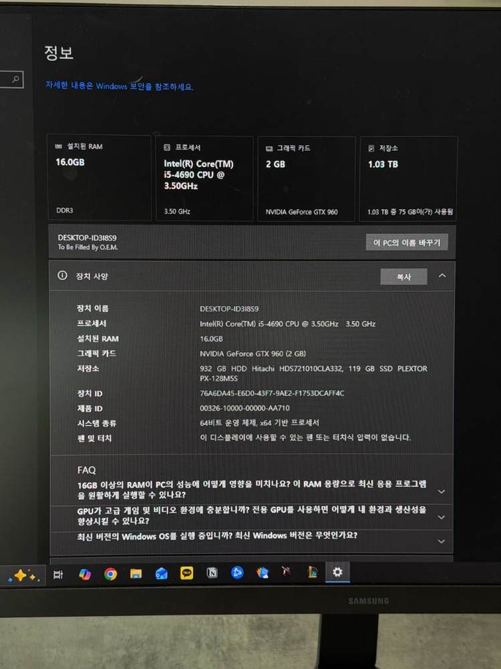Launch Microsoft Copilot from the taskbar

(x=84, y=574)
